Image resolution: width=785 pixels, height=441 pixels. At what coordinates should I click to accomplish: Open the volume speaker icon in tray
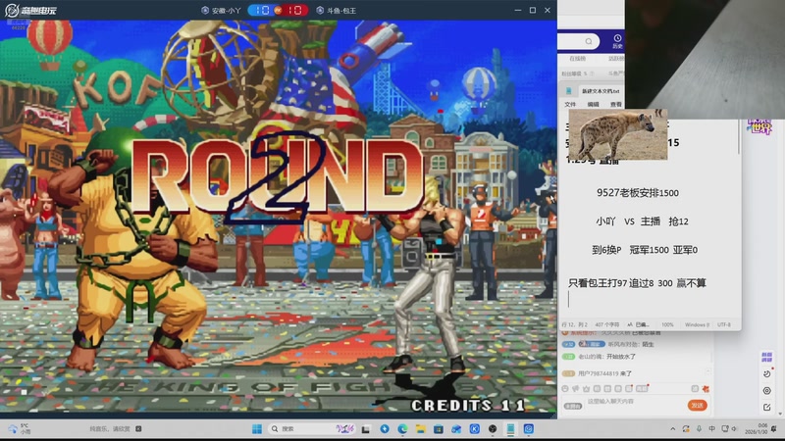point(734,429)
